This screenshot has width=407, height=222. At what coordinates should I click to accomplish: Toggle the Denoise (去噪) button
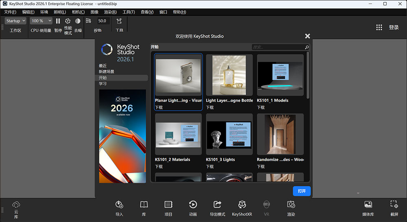(78, 21)
